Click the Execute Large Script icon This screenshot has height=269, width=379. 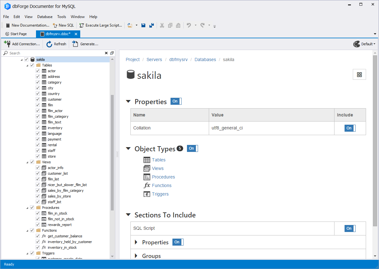(82, 25)
